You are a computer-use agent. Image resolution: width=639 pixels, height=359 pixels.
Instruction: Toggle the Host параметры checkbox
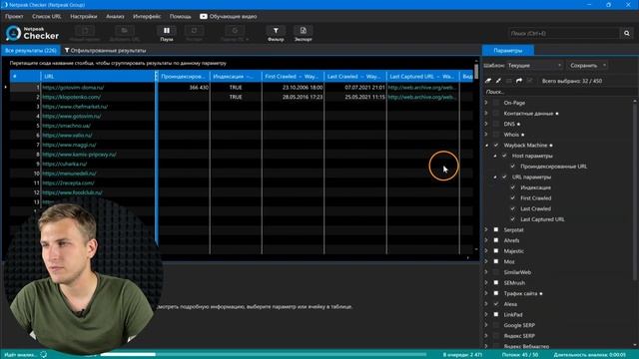pyautogui.click(x=504, y=156)
